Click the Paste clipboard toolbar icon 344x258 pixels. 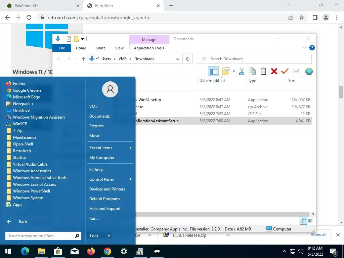(263, 71)
